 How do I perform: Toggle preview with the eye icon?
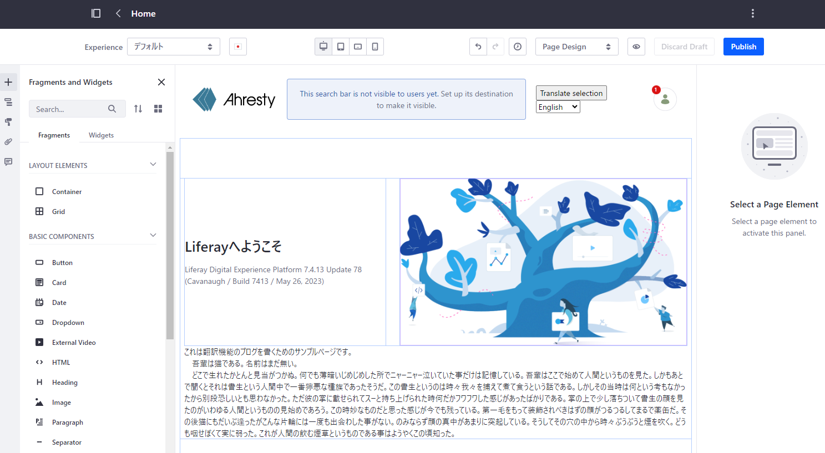tap(636, 47)
